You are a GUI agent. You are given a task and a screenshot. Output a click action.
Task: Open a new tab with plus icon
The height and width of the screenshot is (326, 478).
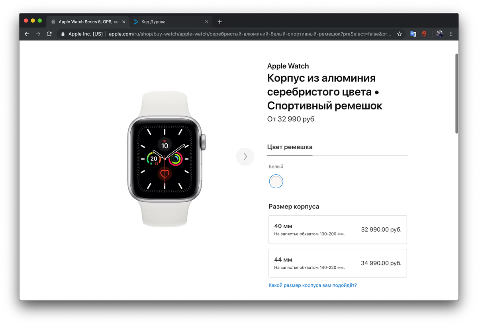click(219, 21)
